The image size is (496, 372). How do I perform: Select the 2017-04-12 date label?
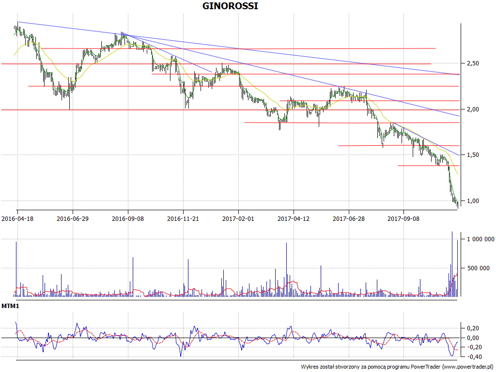294,218
